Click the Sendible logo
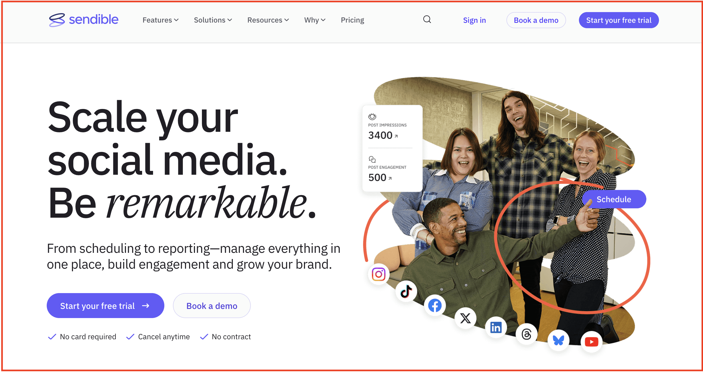Viewport: 703px width, 372px height. click(x=84, y=20)
